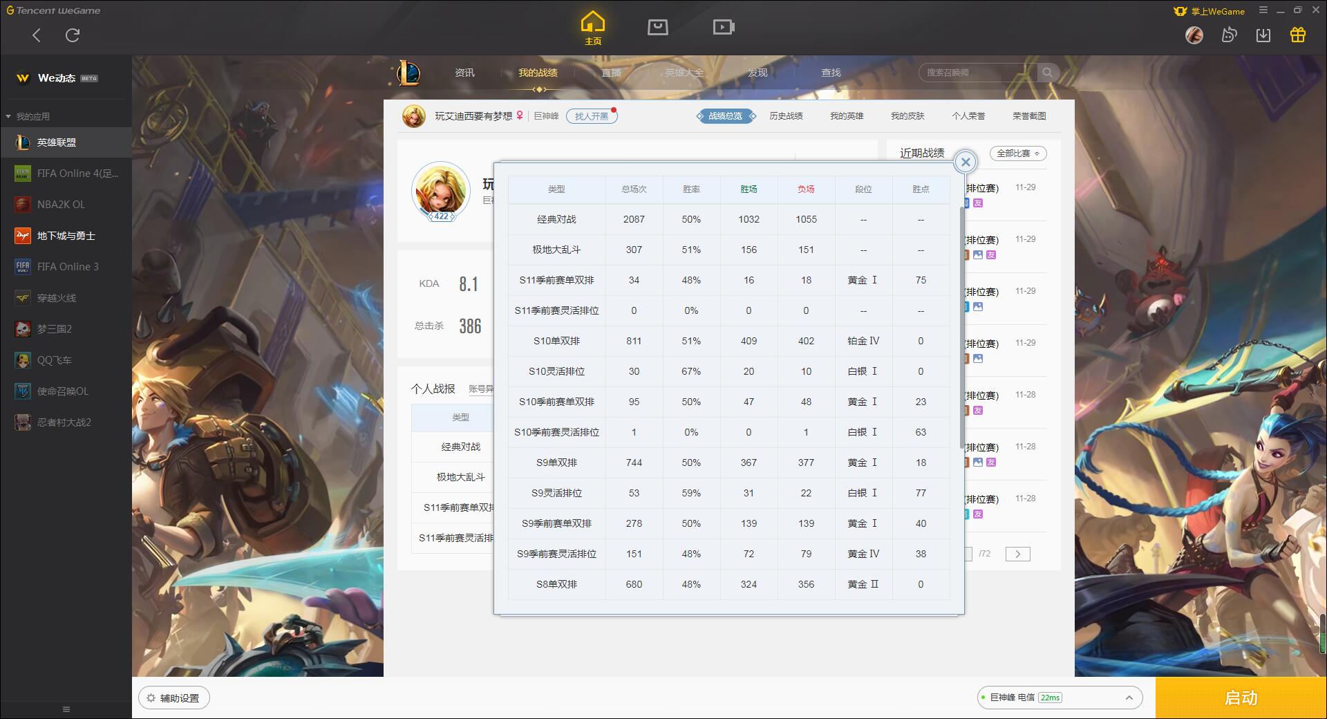Open the gift box icon
The image size is (1327, 719).
(1298, 35)
